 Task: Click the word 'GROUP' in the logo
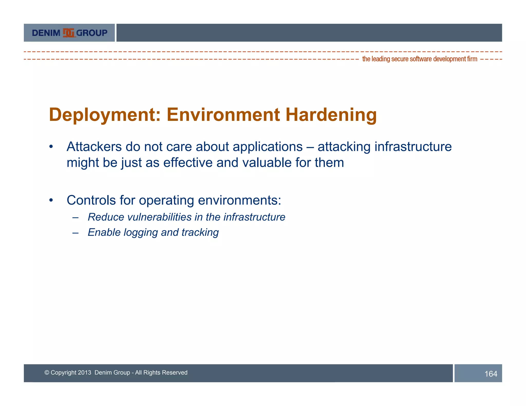click(92, 33)
